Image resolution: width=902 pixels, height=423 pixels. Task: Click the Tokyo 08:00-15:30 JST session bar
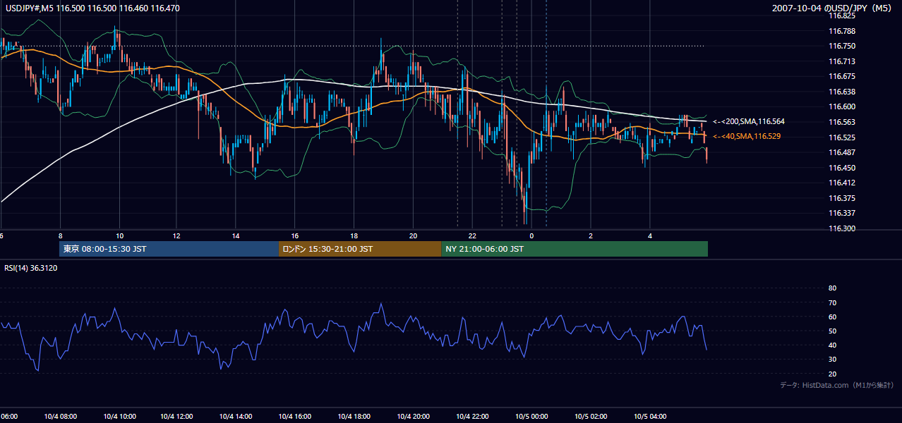pos(169,249)
